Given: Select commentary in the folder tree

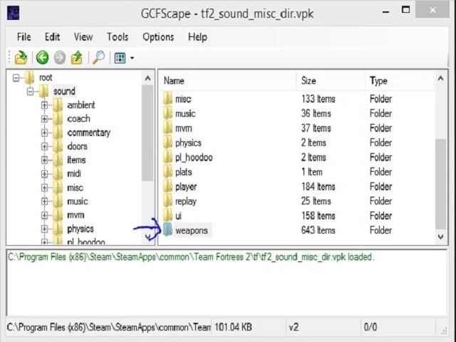Looking at the screenshot, I should tap(88, 133).
